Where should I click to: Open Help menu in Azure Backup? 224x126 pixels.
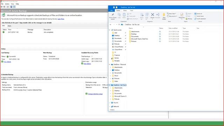[17, 4]
